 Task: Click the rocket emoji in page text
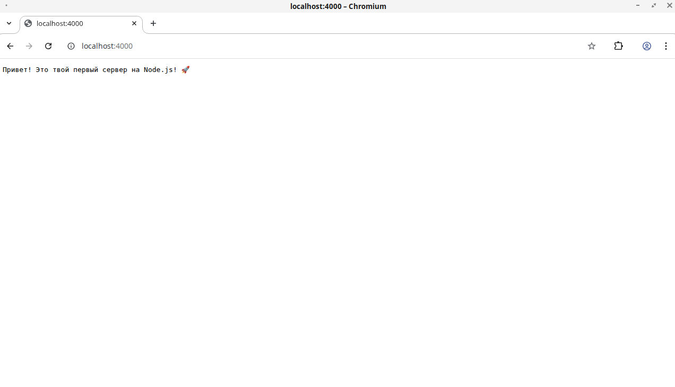(x=185, y=70)
